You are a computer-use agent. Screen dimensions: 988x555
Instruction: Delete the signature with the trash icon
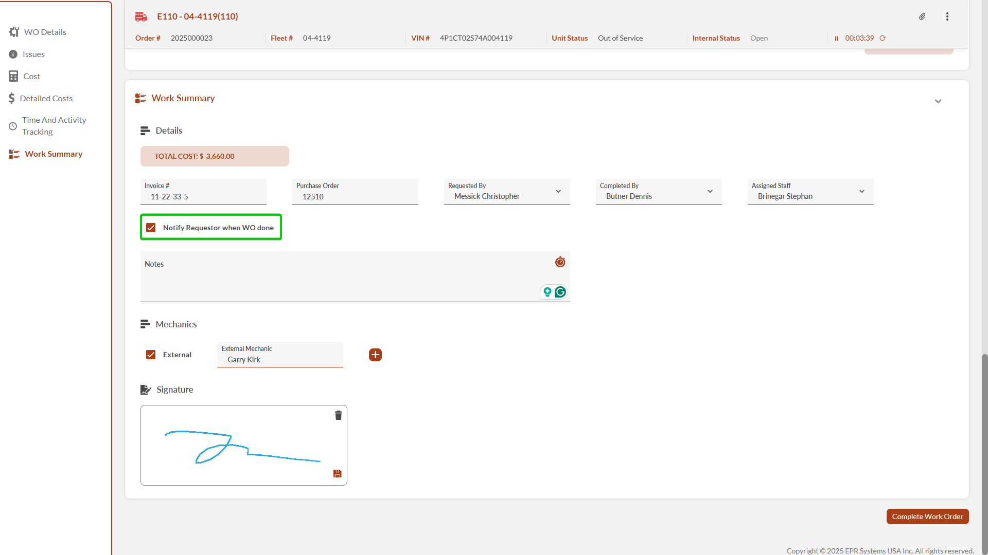click(338, 415)
